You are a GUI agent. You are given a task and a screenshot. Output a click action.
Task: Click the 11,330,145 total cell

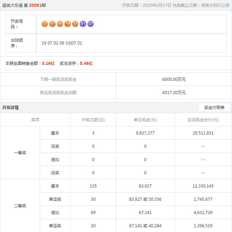click(x=203, y=186)
